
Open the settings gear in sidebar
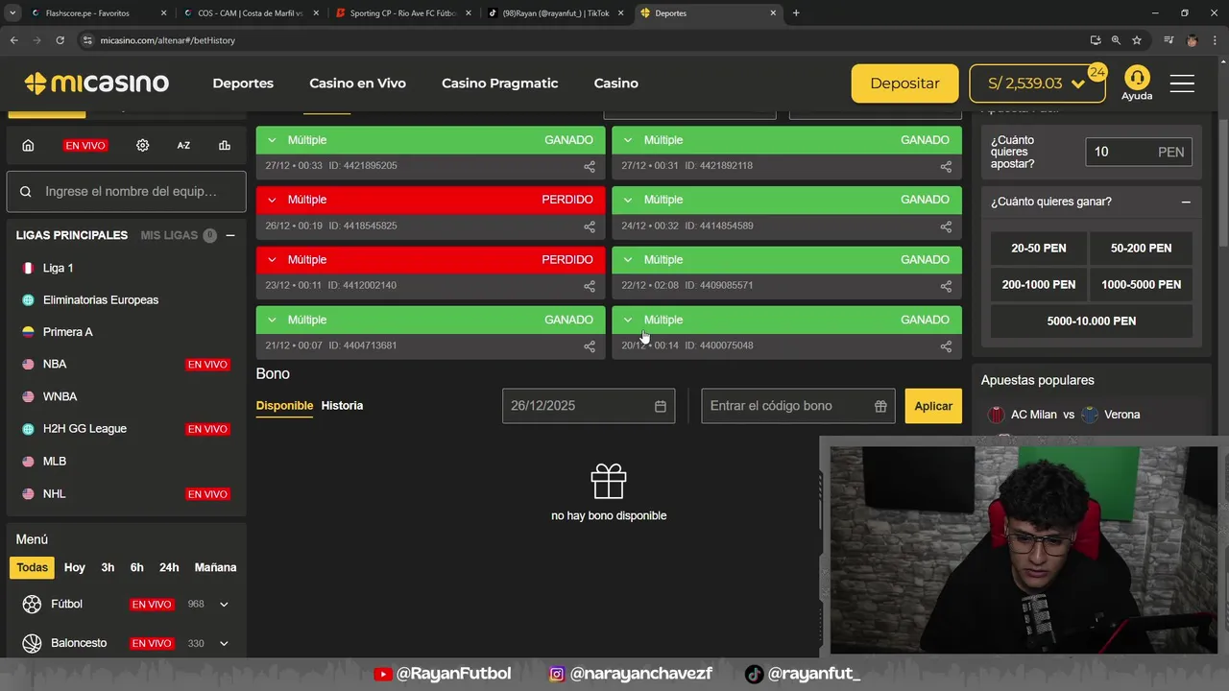tap(142, 145)
